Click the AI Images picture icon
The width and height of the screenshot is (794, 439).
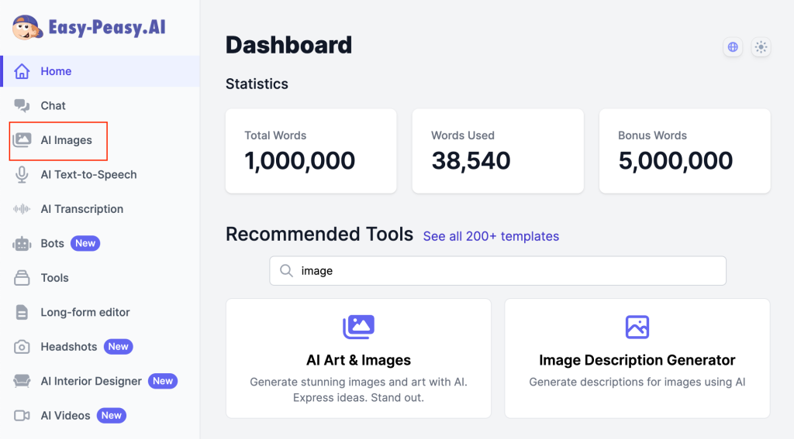click(x=22, y=140)
